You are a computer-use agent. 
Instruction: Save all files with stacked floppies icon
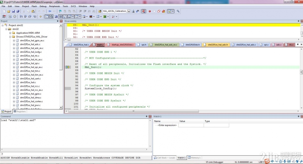pos(18,11)
